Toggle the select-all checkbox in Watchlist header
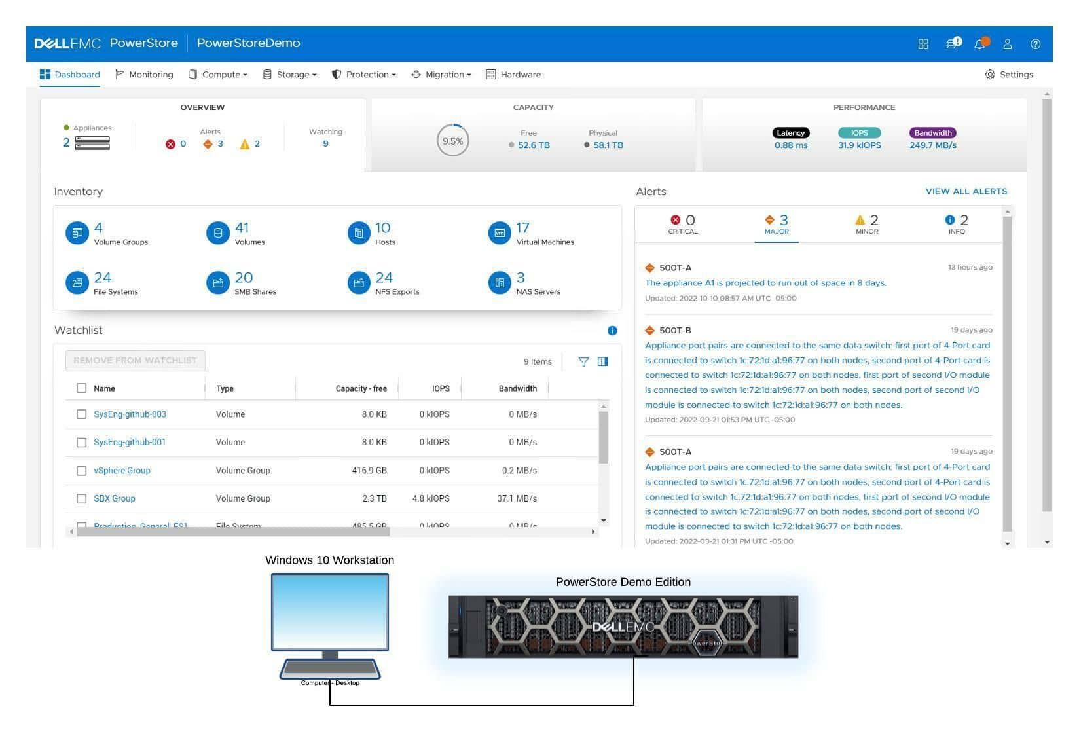Screen dimensions: 1079x732 point(81,388)
